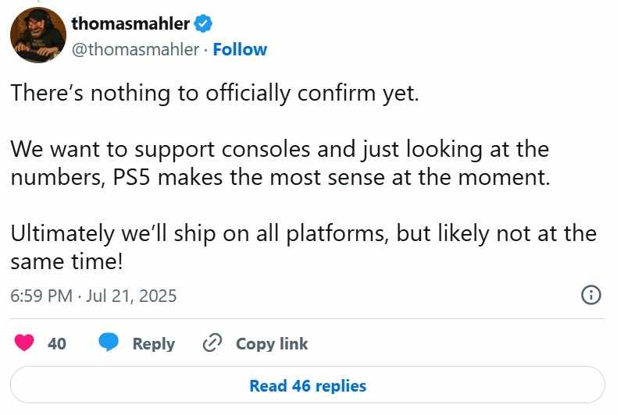The image size is (617, 415).
Task: Click the chain copy link icon
Action: [212, 343]
